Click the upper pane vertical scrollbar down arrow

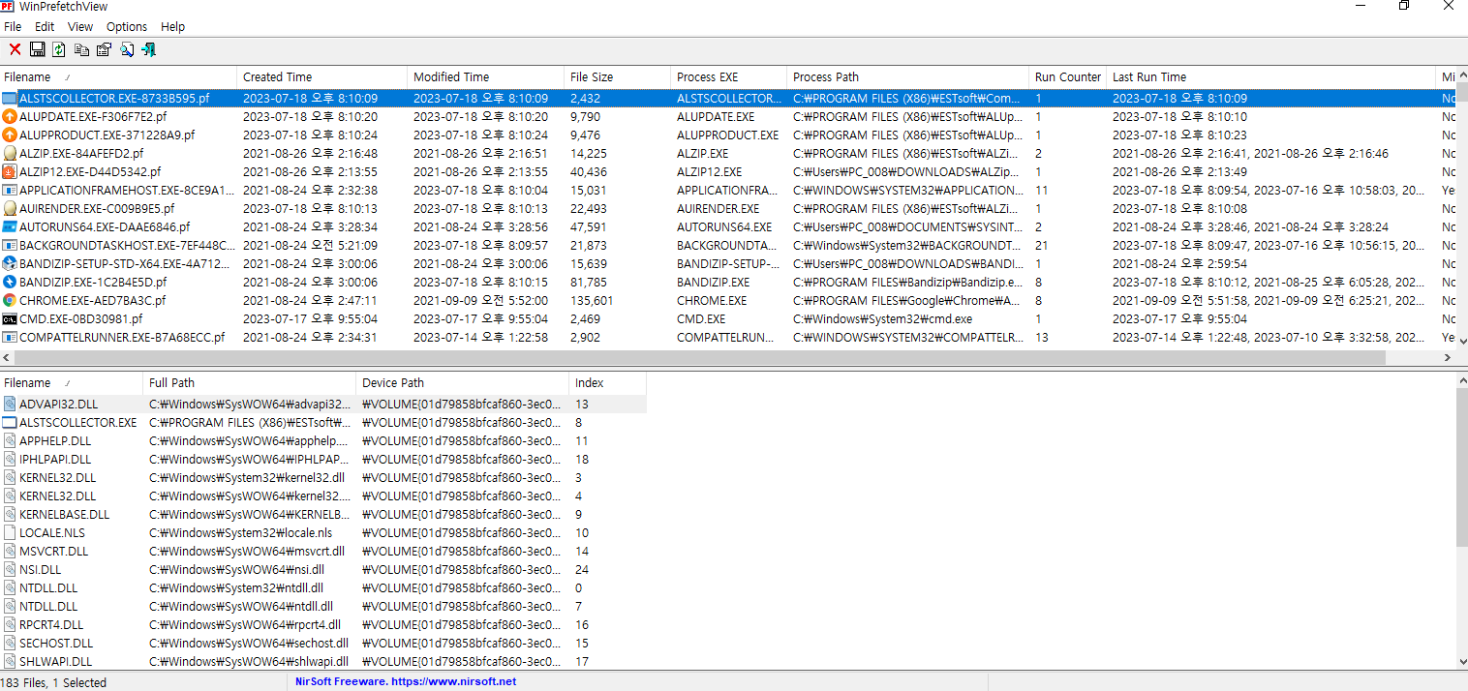point(1461,341)
